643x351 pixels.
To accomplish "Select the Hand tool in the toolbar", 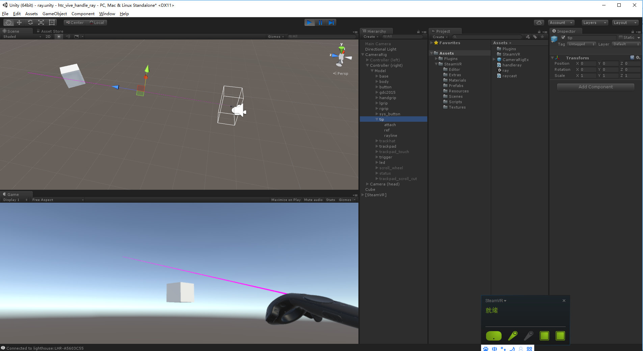I will pyautogui.click(x=8, y=23).
